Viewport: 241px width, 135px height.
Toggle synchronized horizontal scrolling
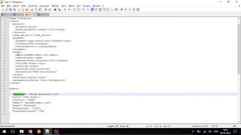pyautogui.click(x=78, y=9)
